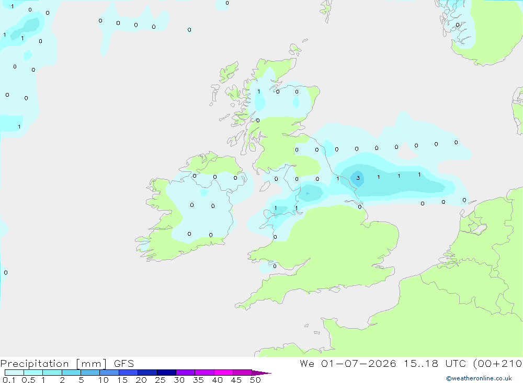Click the '0.1' legend scale label

point(8,380)
